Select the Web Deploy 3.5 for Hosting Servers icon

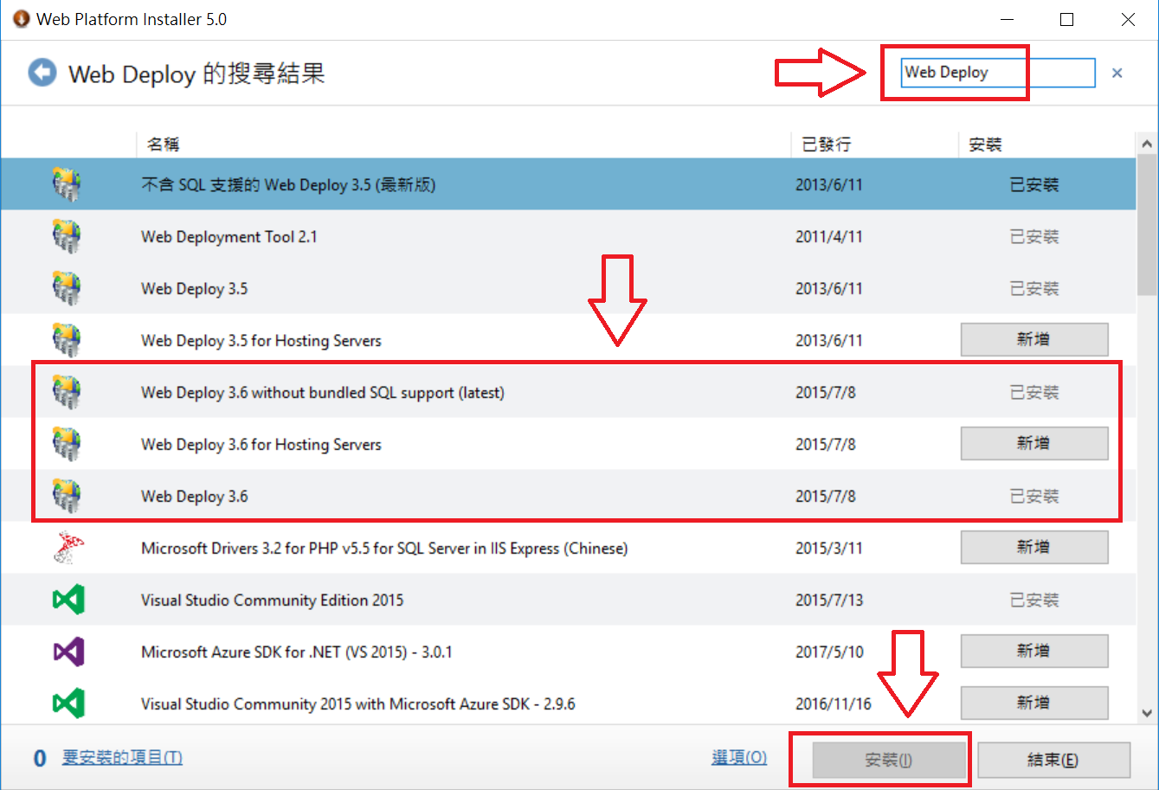click(x=67, y=340)
